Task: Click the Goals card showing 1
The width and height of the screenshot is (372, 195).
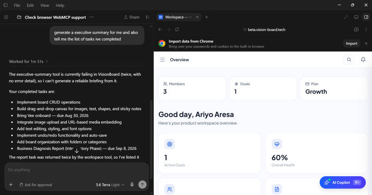Action: click(263, 89)
